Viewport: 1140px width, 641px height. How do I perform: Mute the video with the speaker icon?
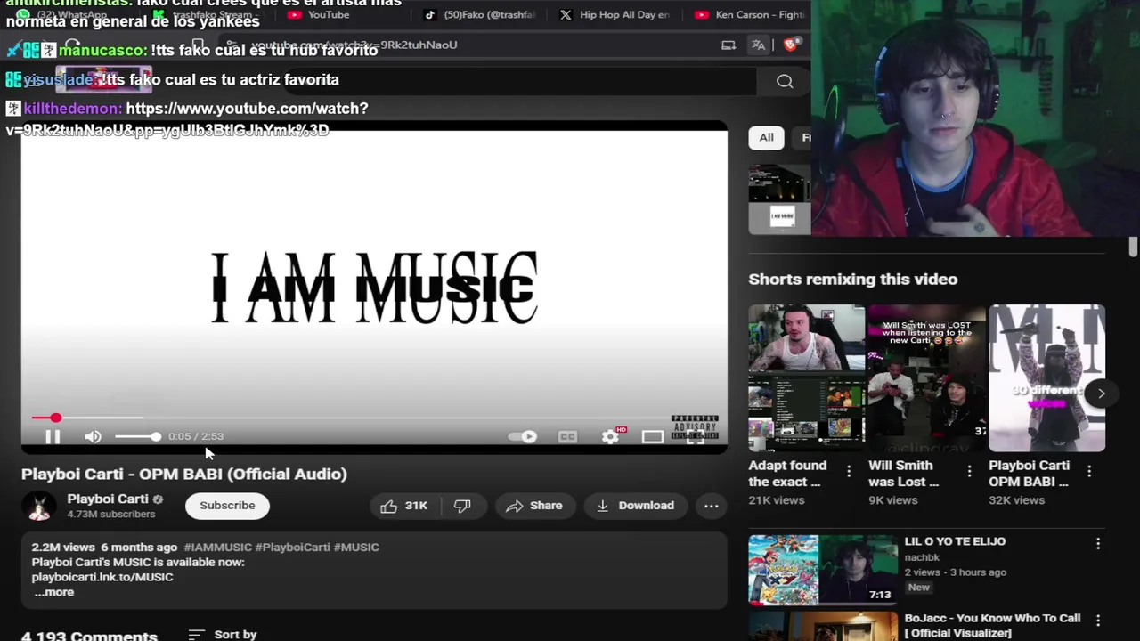(x=93, y=436)
